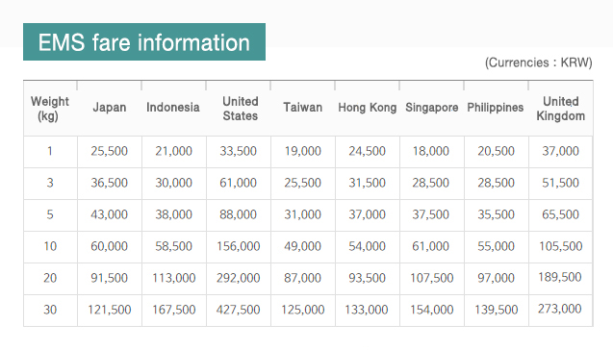This screenshot has height=350, width=613.
Task: Click Taiwan 1 kg fare 19,000
Action: click(x=302, y=151)
